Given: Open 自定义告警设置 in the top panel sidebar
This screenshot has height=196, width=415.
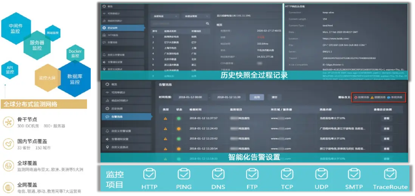Looking at the screenshot, I should (122, 55).
